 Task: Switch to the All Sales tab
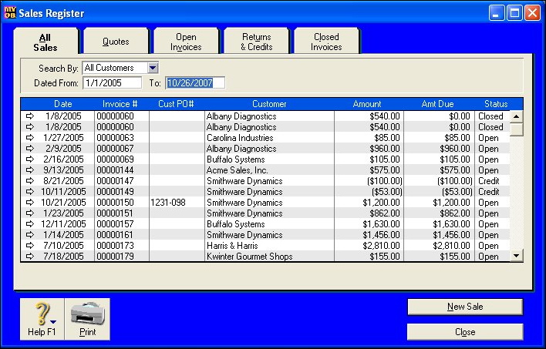[x=45, y=42]
